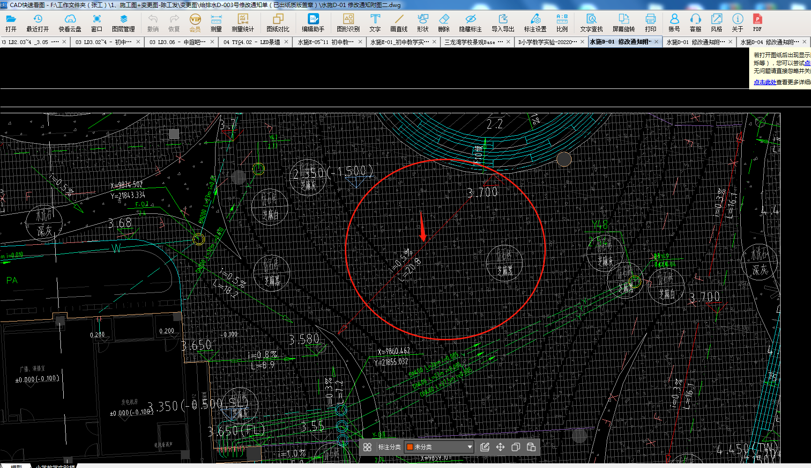Follow the 点击此处 link in the tip
The image size is (811, 468).
click(x=765, y=82)
